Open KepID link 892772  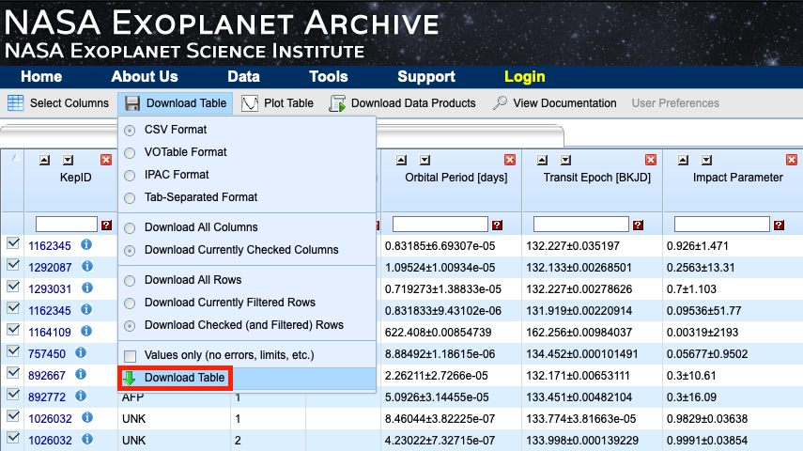(x=47, y=397)
